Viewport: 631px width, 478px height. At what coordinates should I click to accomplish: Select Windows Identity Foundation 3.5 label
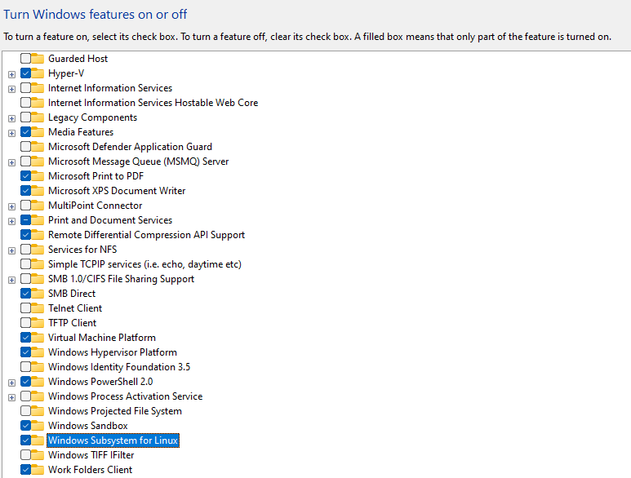coord(118,366)
